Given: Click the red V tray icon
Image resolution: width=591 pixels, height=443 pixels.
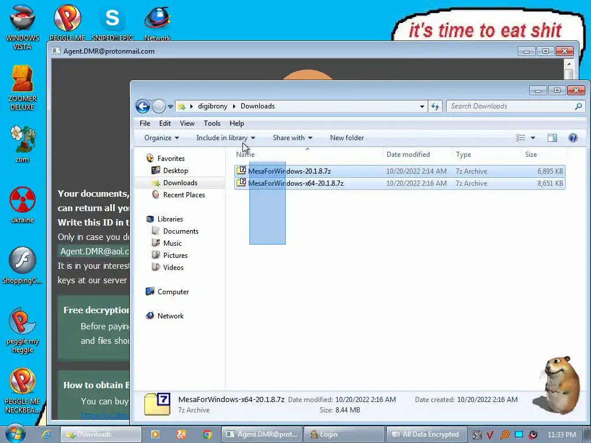Looking at the screenshot, I should click(491, 435).
